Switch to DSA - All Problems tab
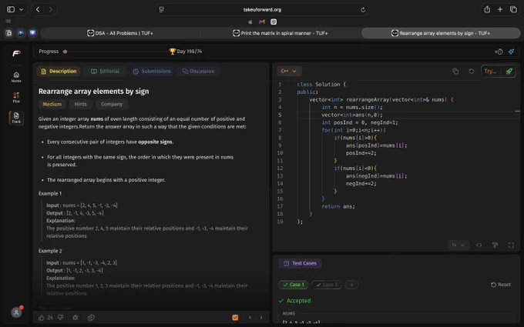This screenshot has width=524, height=327. coord(120,33)
